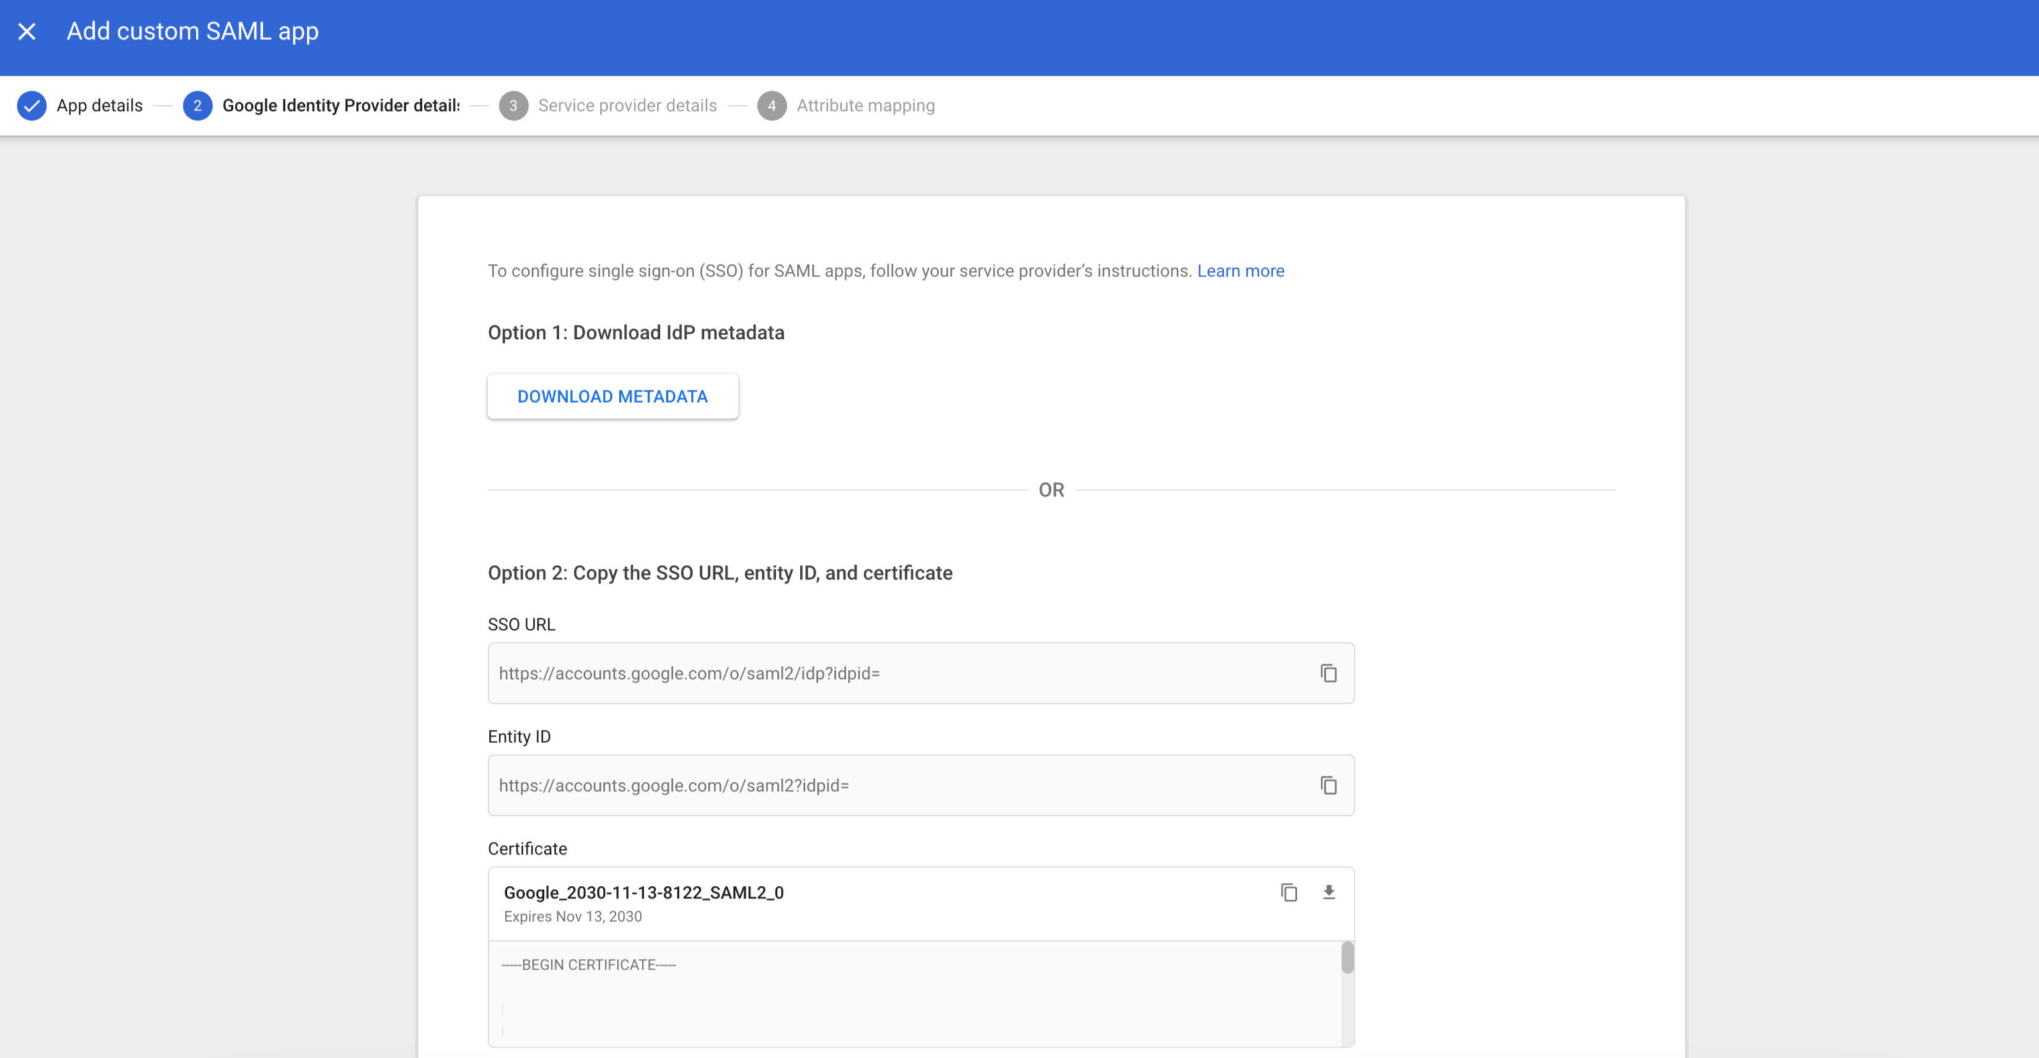Click the 'OR' divider label
The width and height of the screenshot is (2039, 1058).
click(1051, 491)
